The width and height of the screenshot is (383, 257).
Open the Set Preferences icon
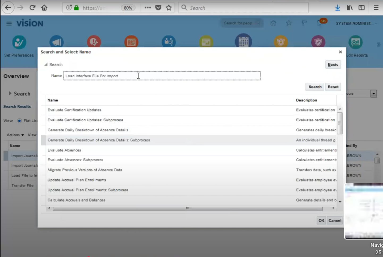pyautogui.click(x=19, y=43)
